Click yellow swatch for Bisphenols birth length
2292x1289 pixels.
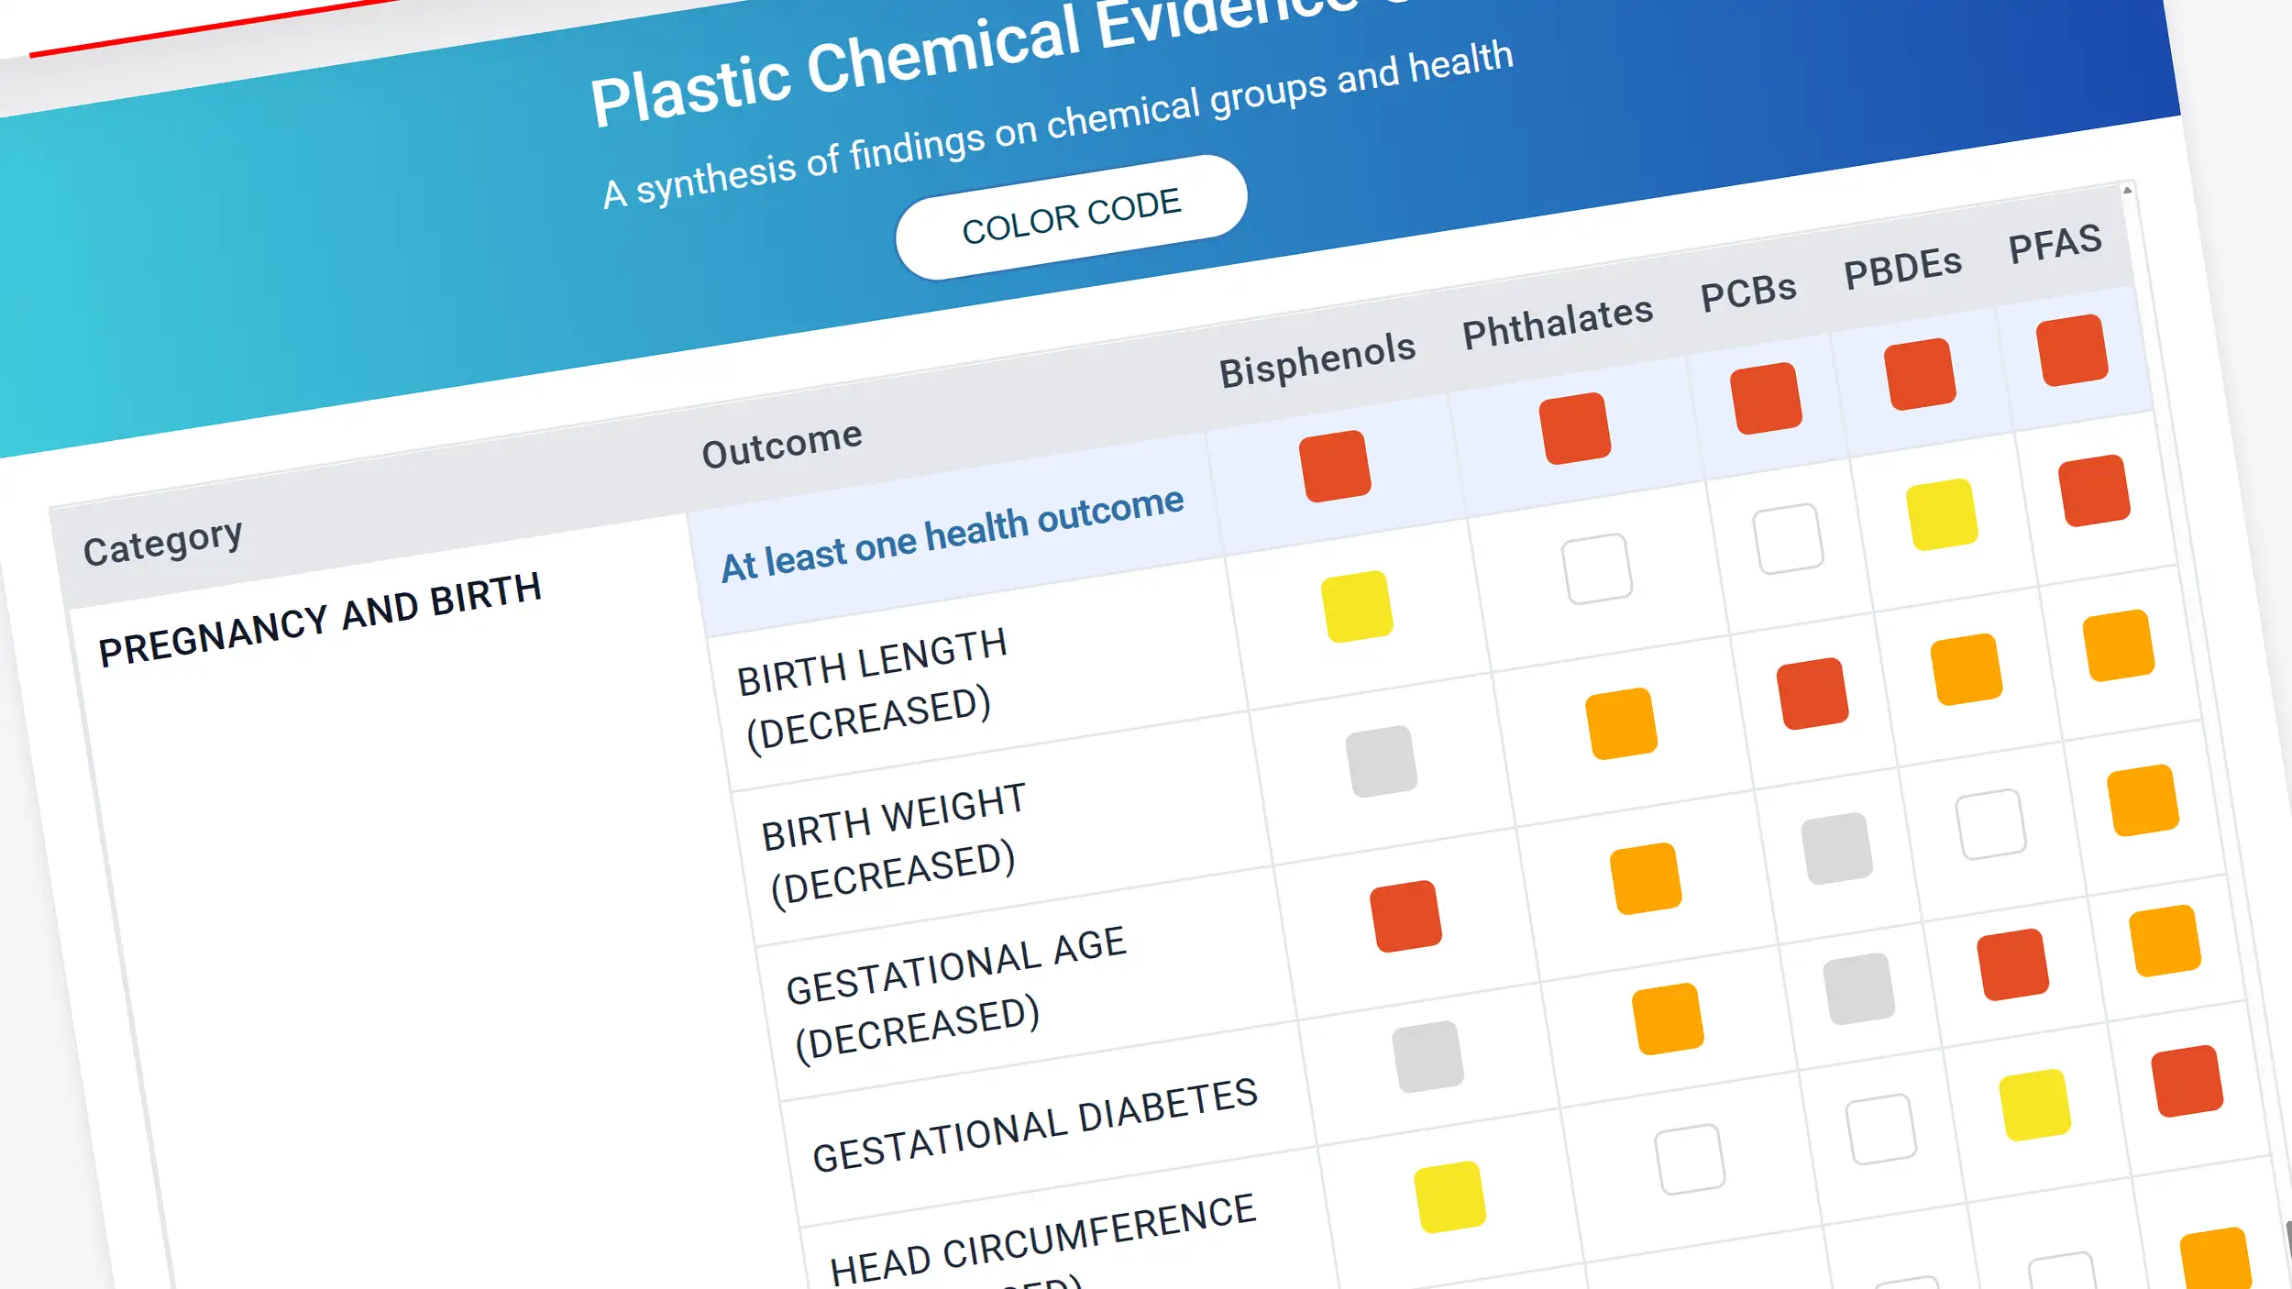(x=1357, y=606)
